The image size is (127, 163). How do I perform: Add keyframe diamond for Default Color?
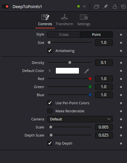[121, 71]
